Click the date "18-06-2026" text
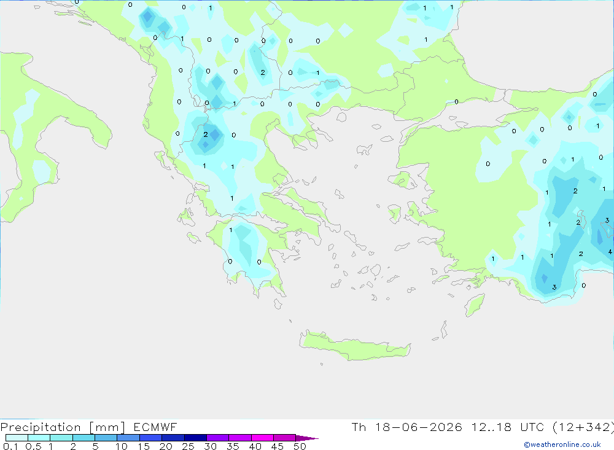 coord(419,427)
